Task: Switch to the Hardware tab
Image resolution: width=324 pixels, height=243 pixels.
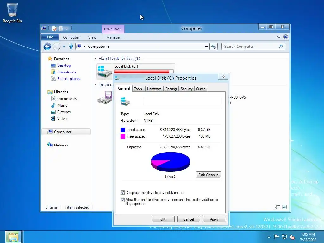Action: [154, 89]
